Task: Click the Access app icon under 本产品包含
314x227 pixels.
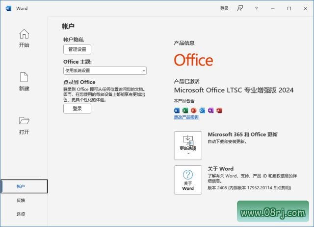Action: pos(219,111)
